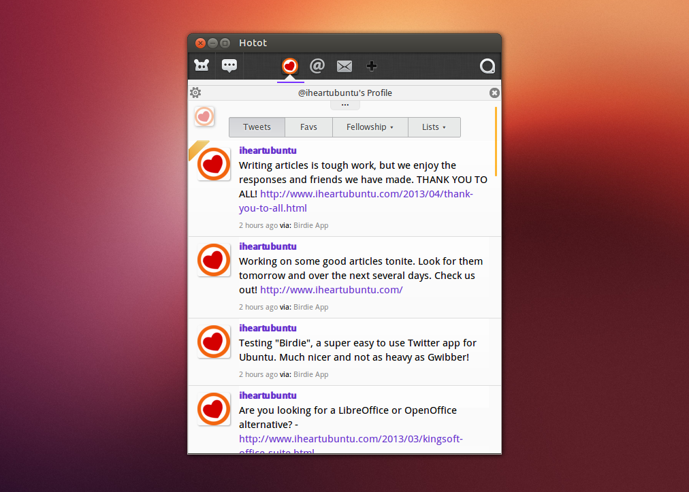Open the thank-you-to-all.html link
Viewport: 689px width, 492px height.
coord(356,201)
